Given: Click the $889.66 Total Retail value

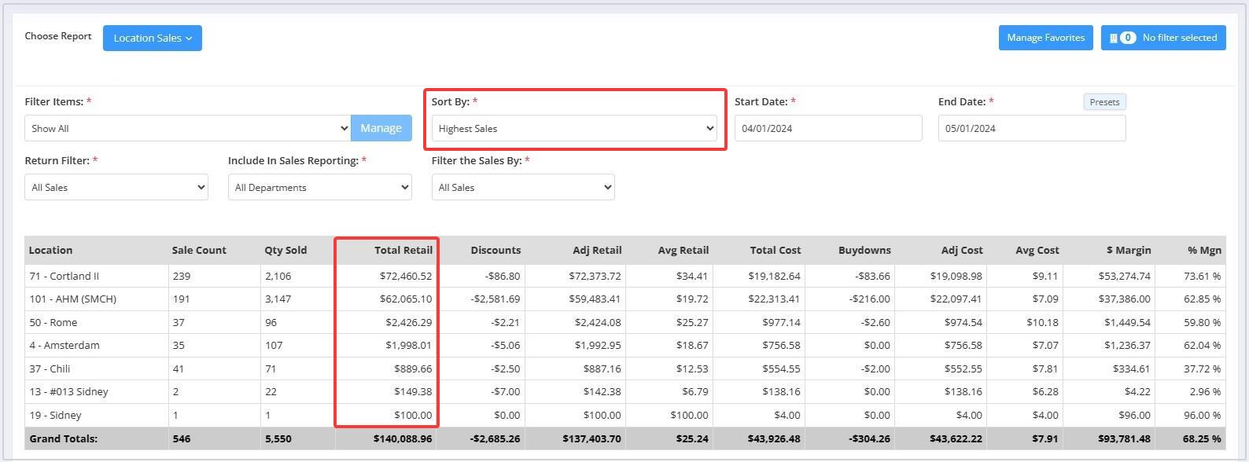Looking at the screenshot, I should (413, 368).
